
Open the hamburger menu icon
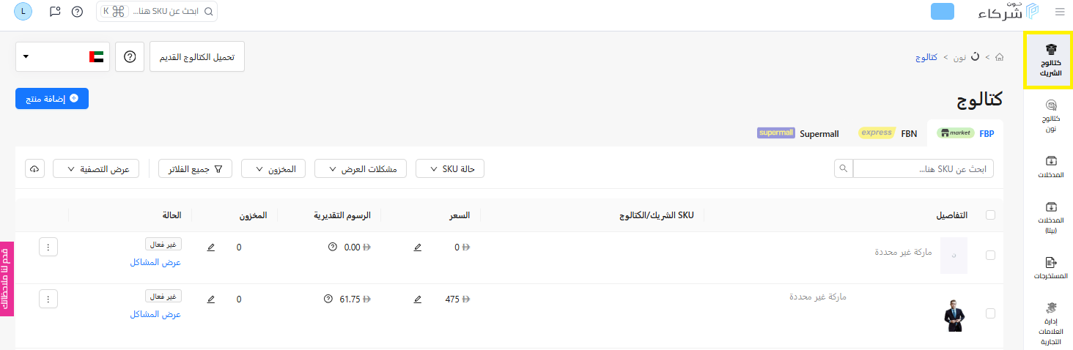[x=1059, y=12]
